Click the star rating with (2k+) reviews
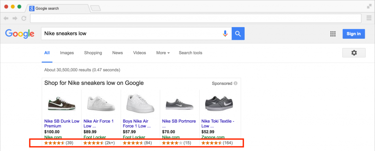Screen dimensions: 375x151 99,143
